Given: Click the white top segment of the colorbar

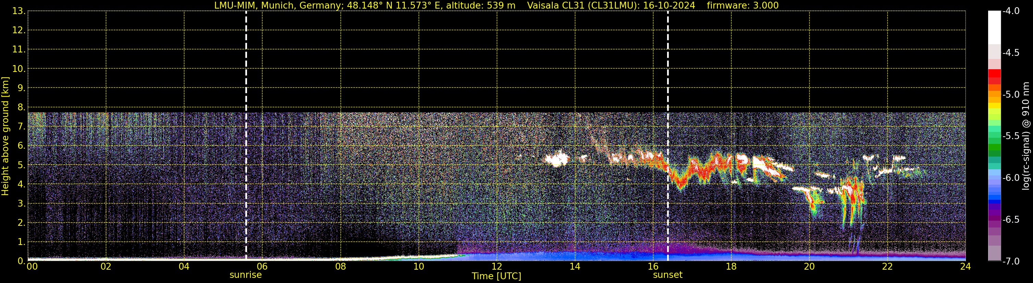Looking at the screenshot, I should click(995, 28).
